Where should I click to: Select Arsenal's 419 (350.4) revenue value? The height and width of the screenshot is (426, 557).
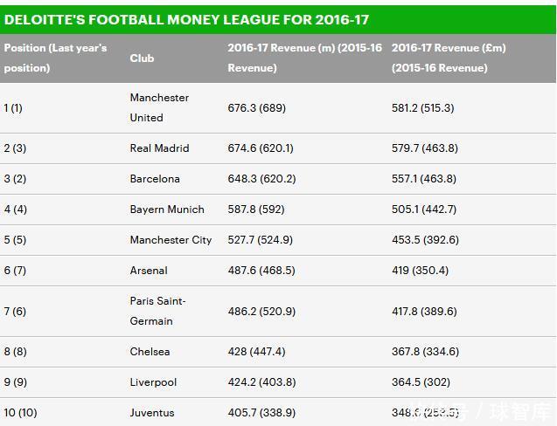[x=421, y=271]
